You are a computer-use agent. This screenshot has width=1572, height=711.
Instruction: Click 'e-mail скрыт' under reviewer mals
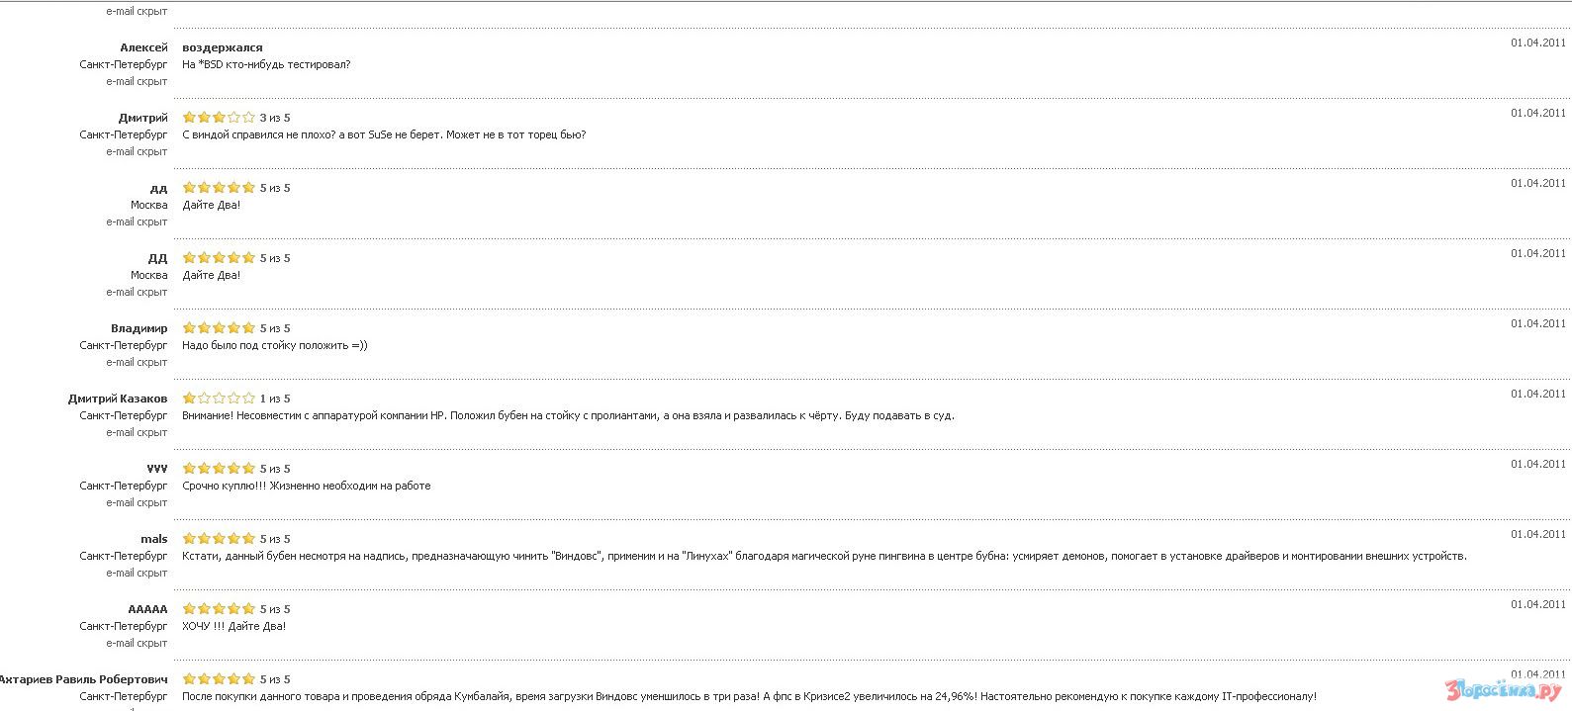pyautogui.click(x=137, y=573)
